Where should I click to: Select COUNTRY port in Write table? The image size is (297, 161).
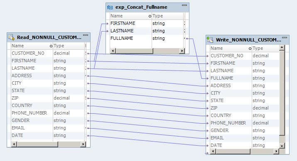pos(221,116)
